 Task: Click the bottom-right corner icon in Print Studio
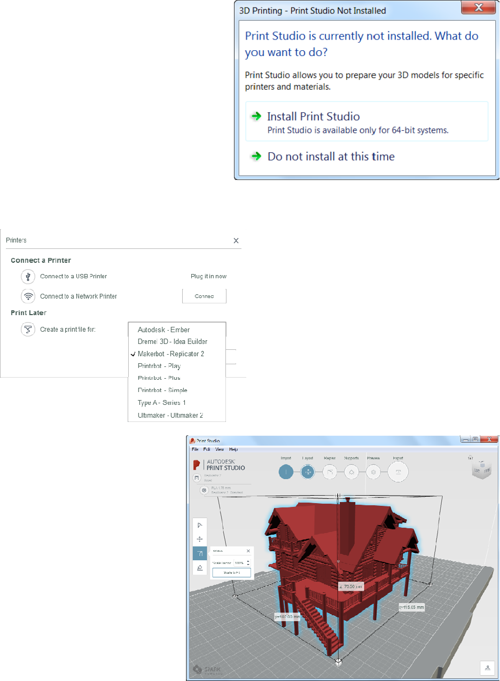[487, 668]
